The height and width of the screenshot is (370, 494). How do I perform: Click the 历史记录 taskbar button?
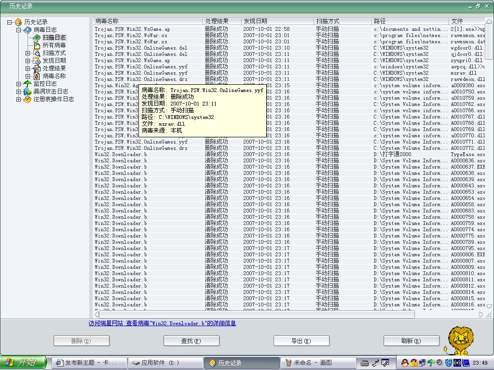(x=242, y=363)
